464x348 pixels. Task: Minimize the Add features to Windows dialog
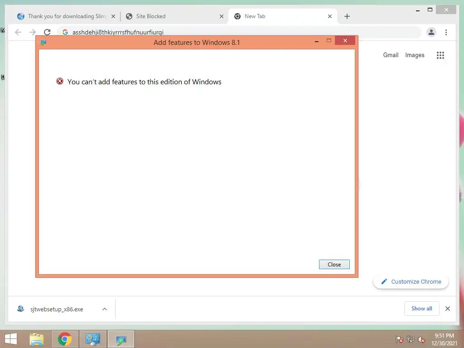(x=317, y=41)
